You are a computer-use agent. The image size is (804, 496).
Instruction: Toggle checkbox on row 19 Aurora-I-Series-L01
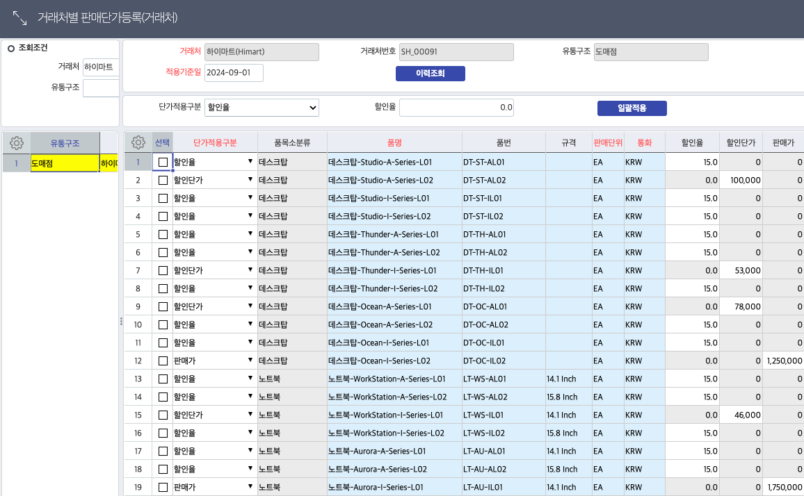click(x=163, y=487)
